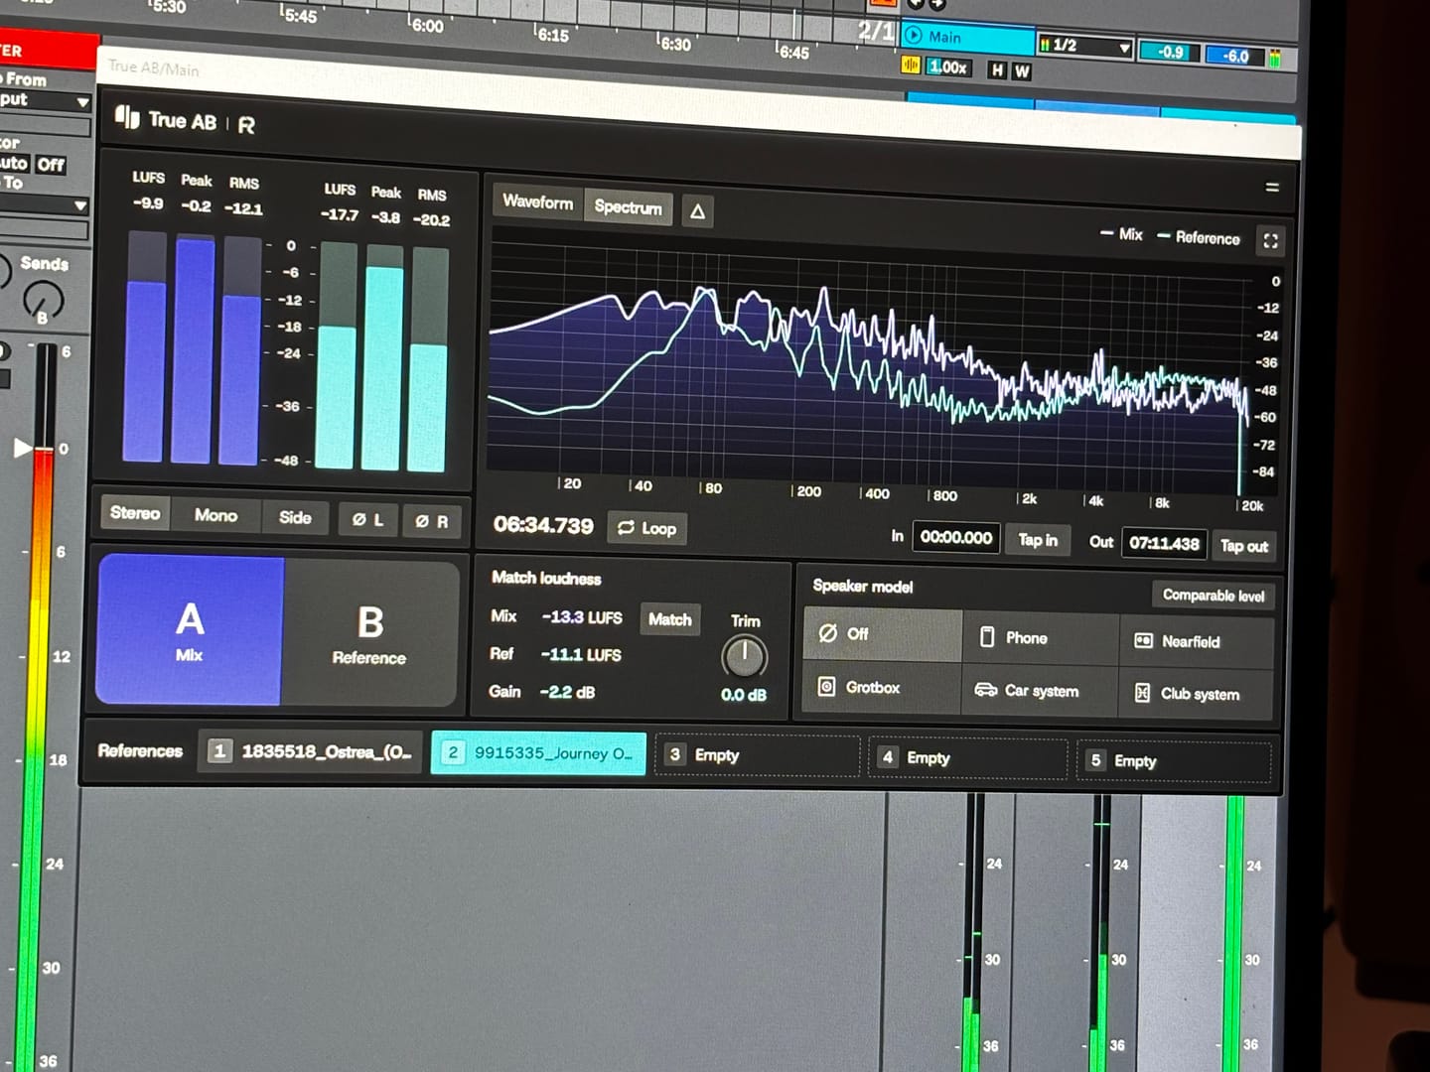The height and width of the screenshot is (1072, 1430).
Task: Open the 1/2 output dropdown
Action: pos(1084,46)
